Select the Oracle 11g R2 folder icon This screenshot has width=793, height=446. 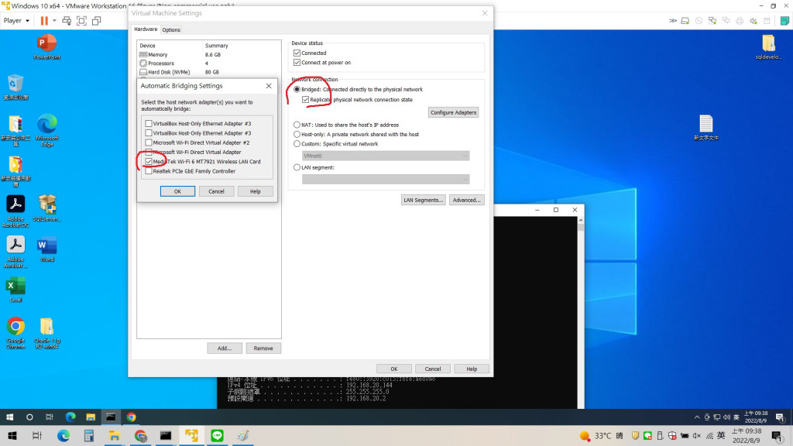tap(46, 333)
